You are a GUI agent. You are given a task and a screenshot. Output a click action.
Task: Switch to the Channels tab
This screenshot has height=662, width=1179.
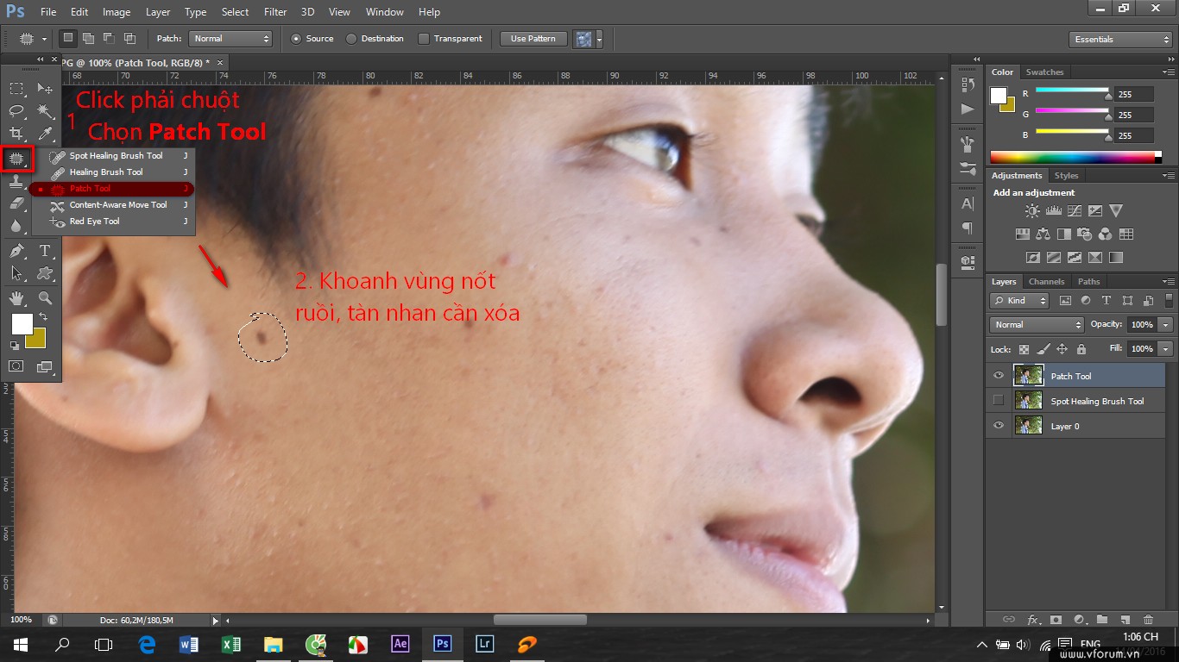1046,282
